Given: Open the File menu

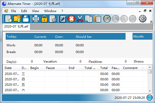Looking at the screenshot, I should click(x=13, y=11).
